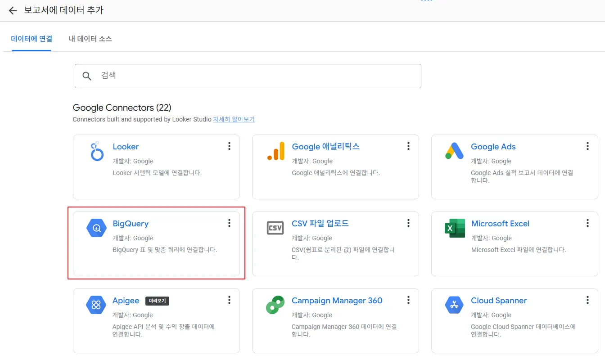Click the CSV(쉼표로 분리된 값) description
This screenshot has height=360, width=605.
[x=343, y=253]
